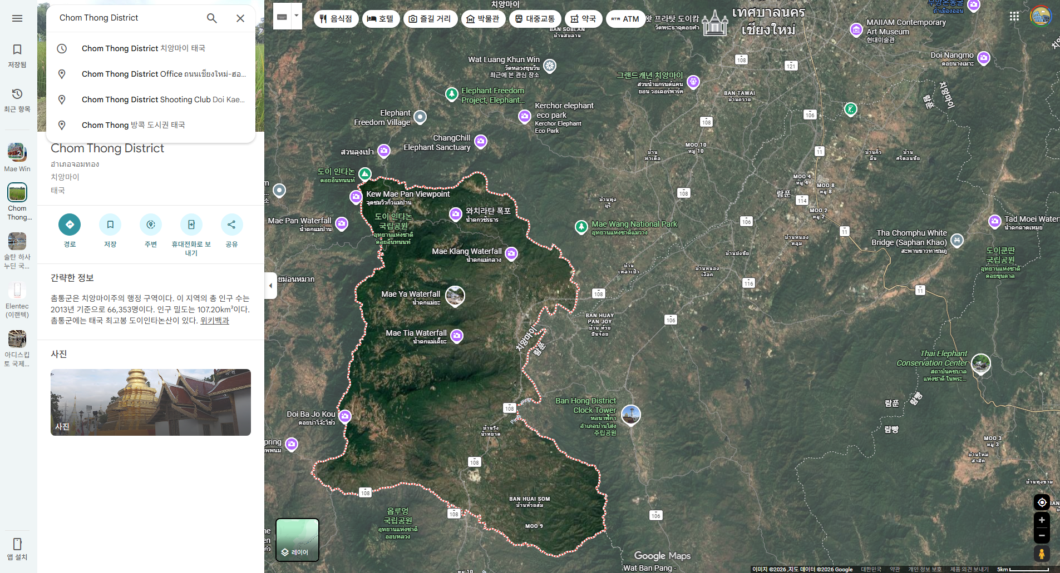The width and height of the screenshot is (1060, 573).
Task: Click the Tha Chomphu White Bridge pin
Action: tap(957, 240)
